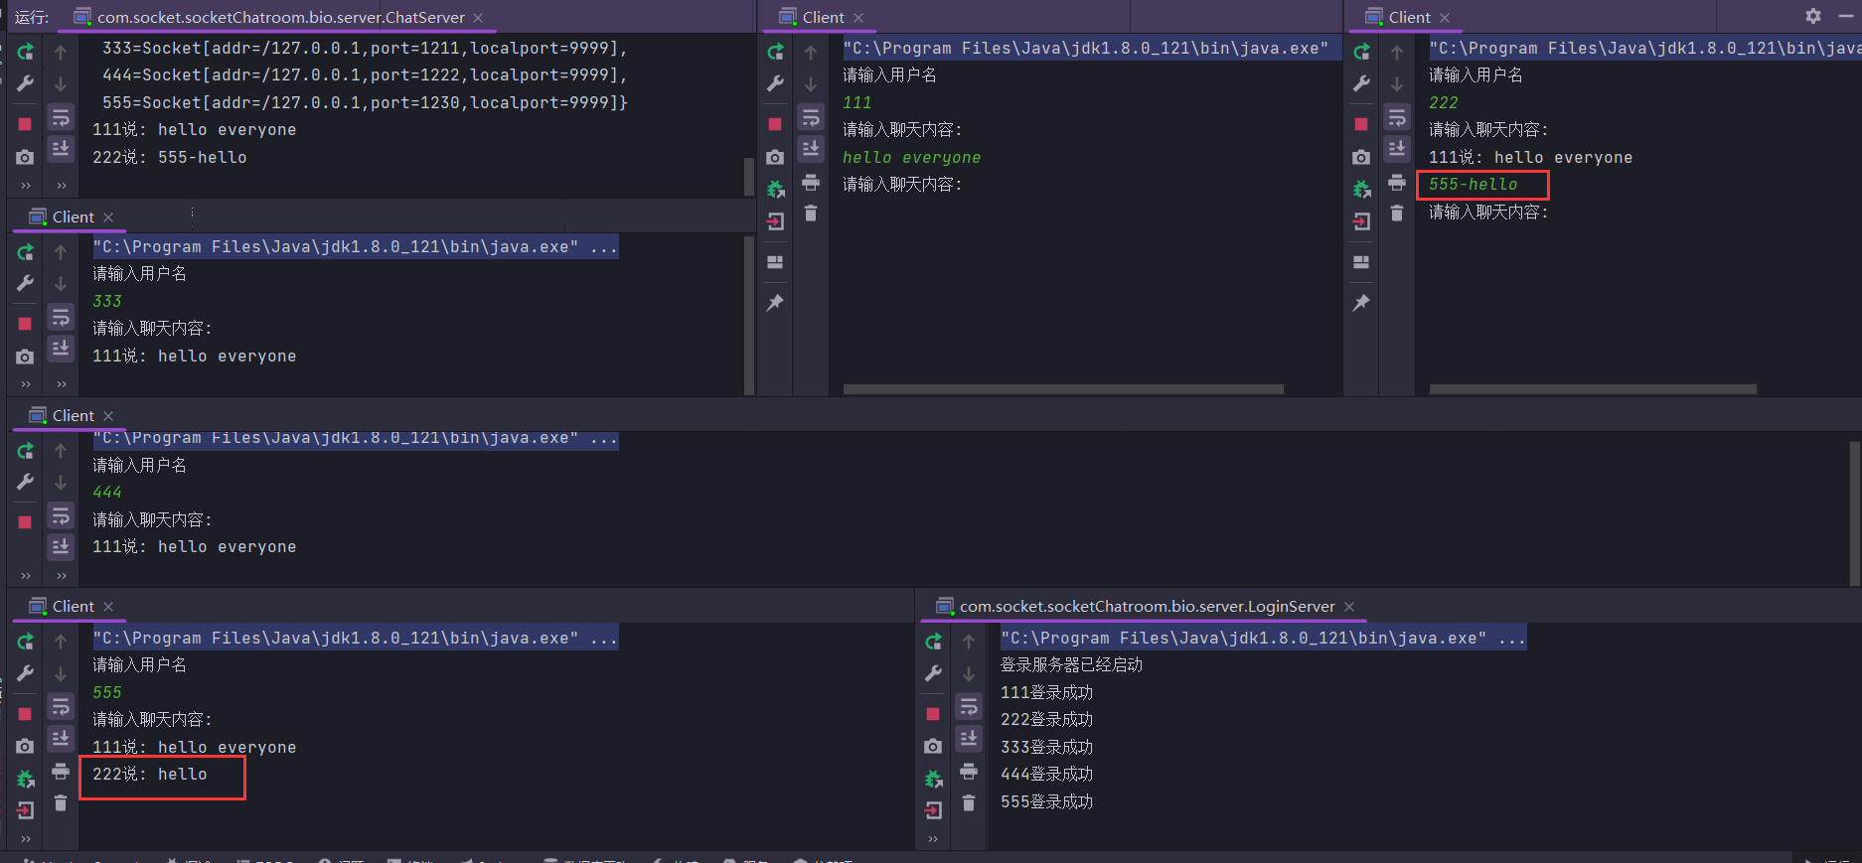Expand hidden console toolbar actions in Client 333
Screen dimensions: 1862x863
[x=61, y=384]
